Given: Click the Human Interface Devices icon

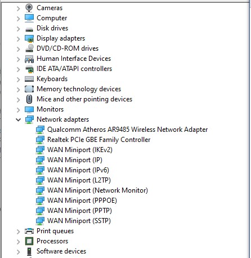Looking at the screenshot, I should click(29, 59).
